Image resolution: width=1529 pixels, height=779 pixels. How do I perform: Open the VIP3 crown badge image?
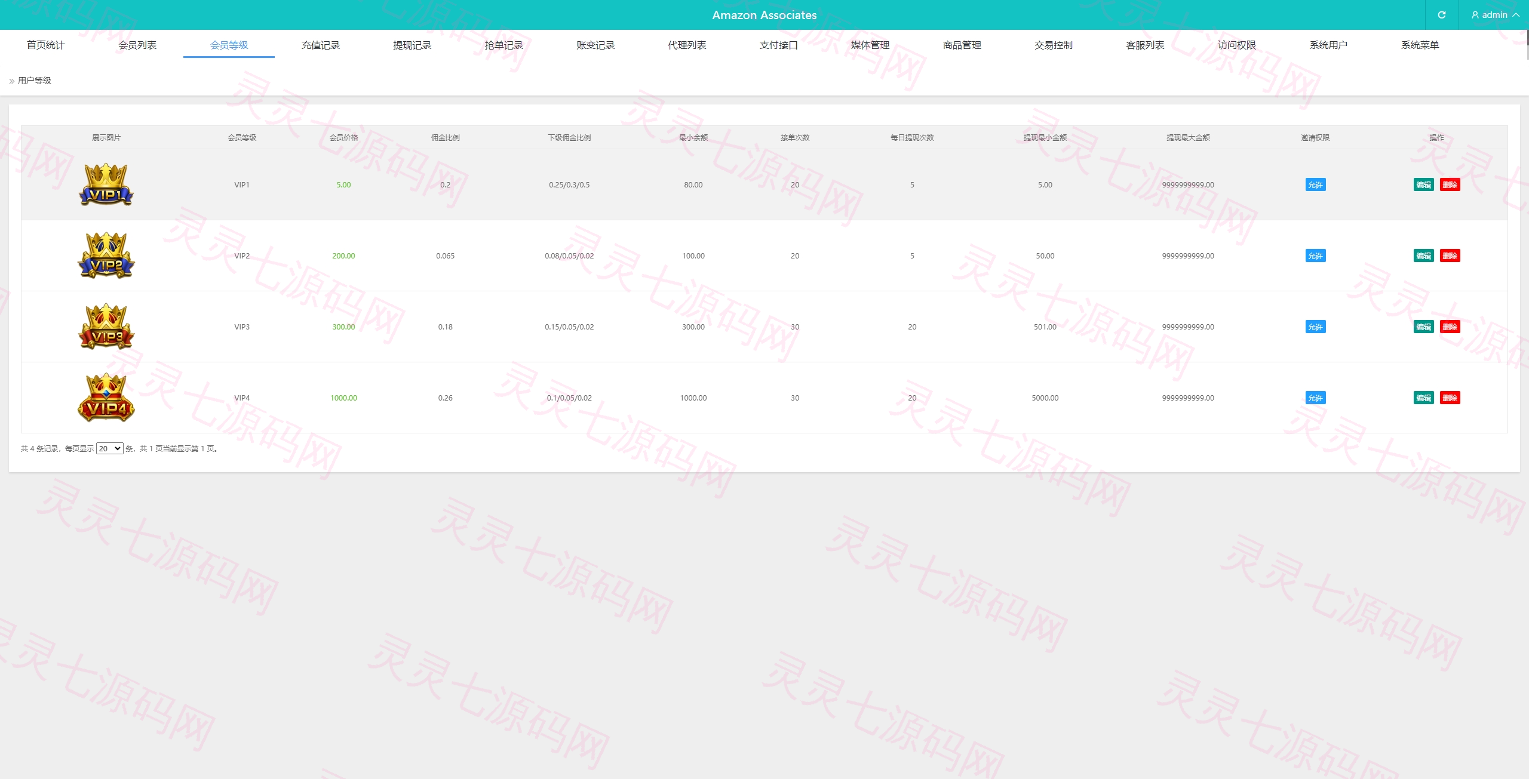coord(106,327)
